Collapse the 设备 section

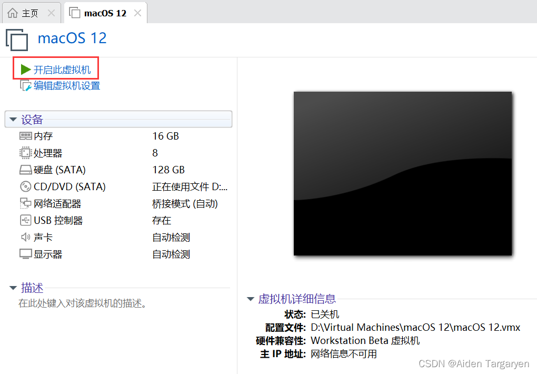tap(13, 120)
